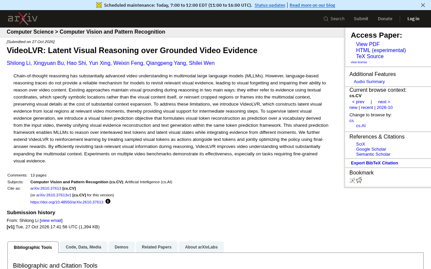
Task: Click author Shilei Wen
Action: 202,63
